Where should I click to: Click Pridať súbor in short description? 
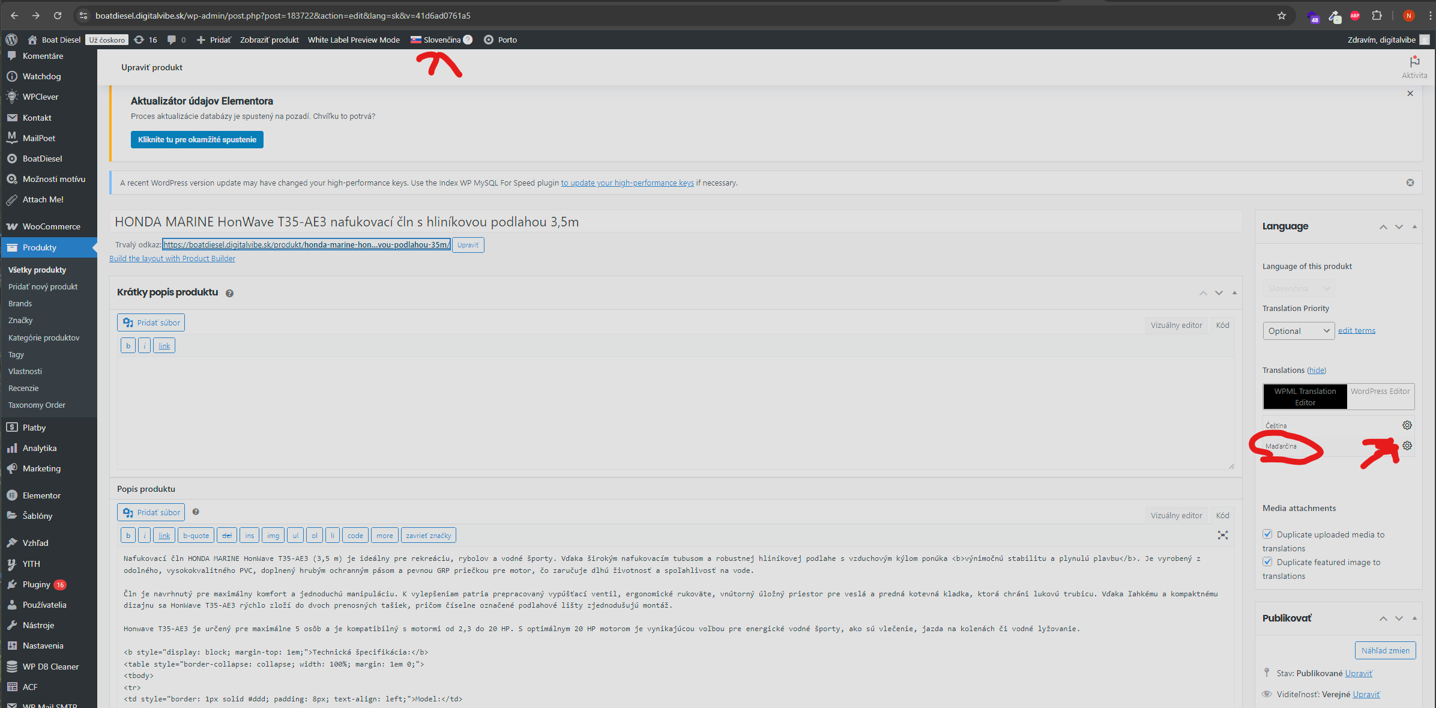click(x=151, y=322)
